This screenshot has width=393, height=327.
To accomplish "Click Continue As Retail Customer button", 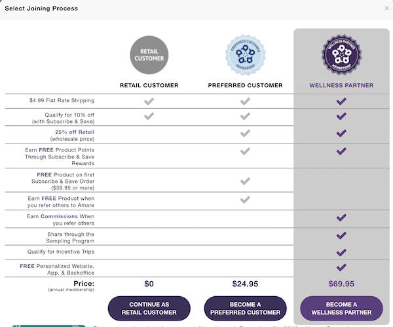I will (x=149, y=309).
